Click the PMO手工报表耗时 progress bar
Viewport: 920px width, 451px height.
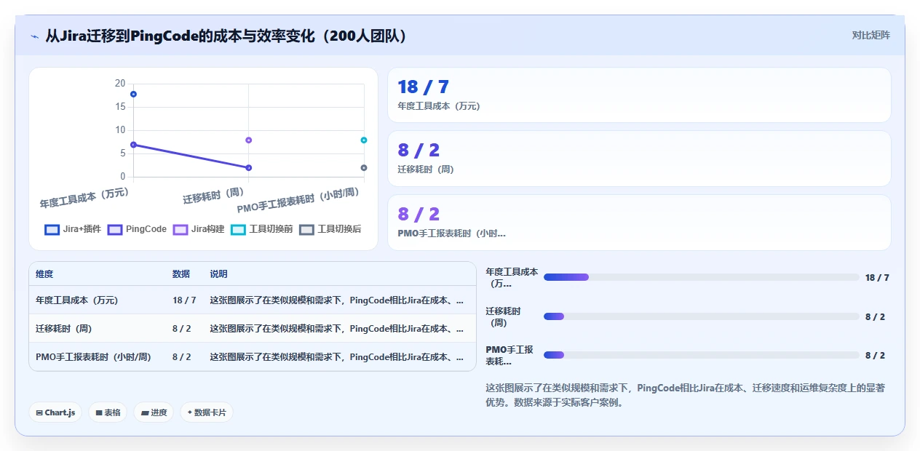(x=702, y=355)
